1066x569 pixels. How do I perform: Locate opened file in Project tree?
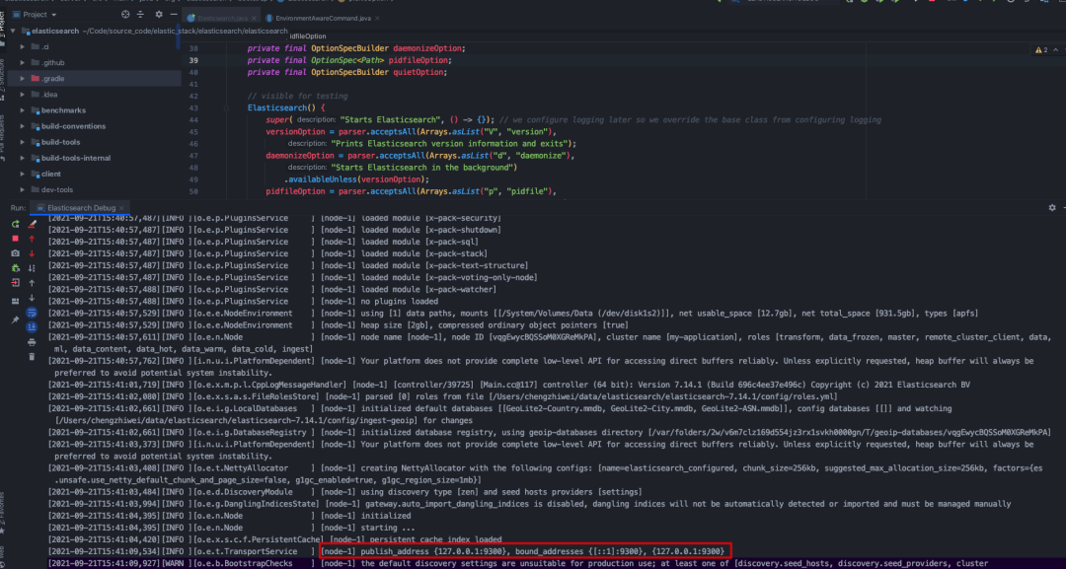tap(125, 14)
